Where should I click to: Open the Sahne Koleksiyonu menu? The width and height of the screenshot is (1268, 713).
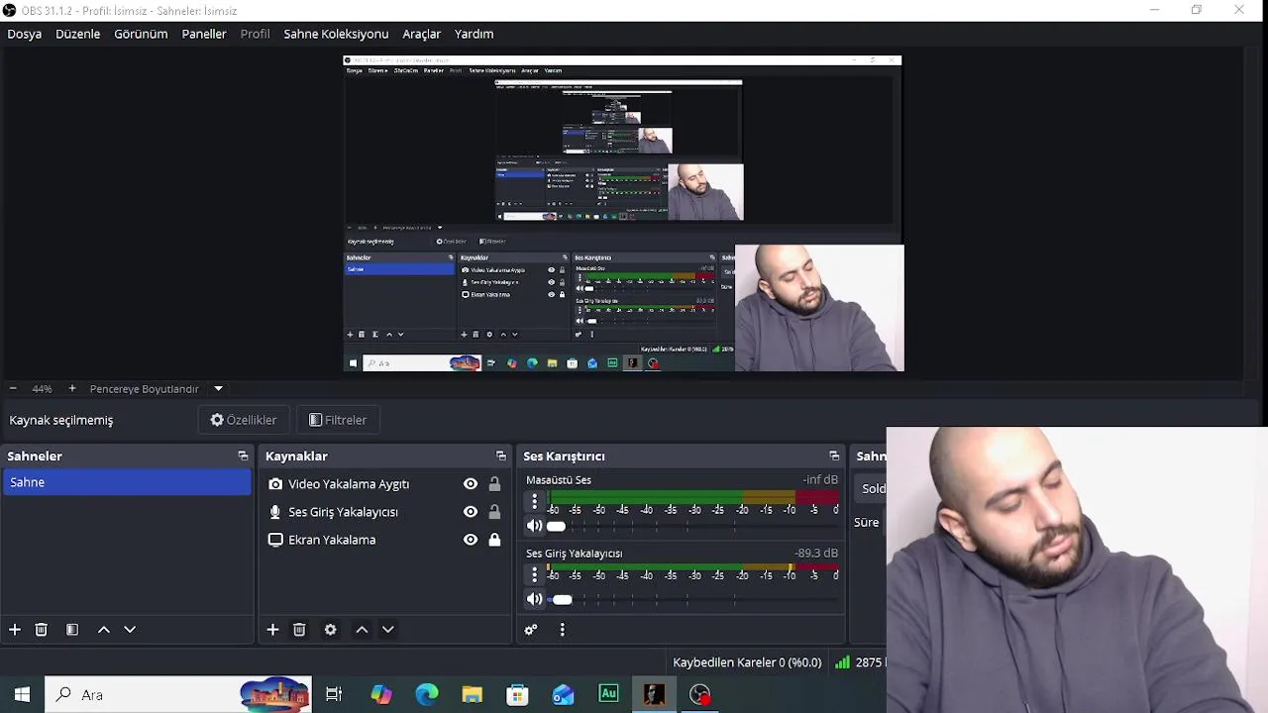336,34
